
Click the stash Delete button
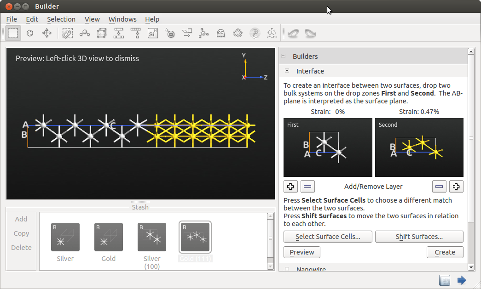click(x=21, y=247)
